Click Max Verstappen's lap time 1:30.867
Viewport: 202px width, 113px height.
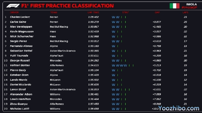pyautogui.click(x=94, y=27)
